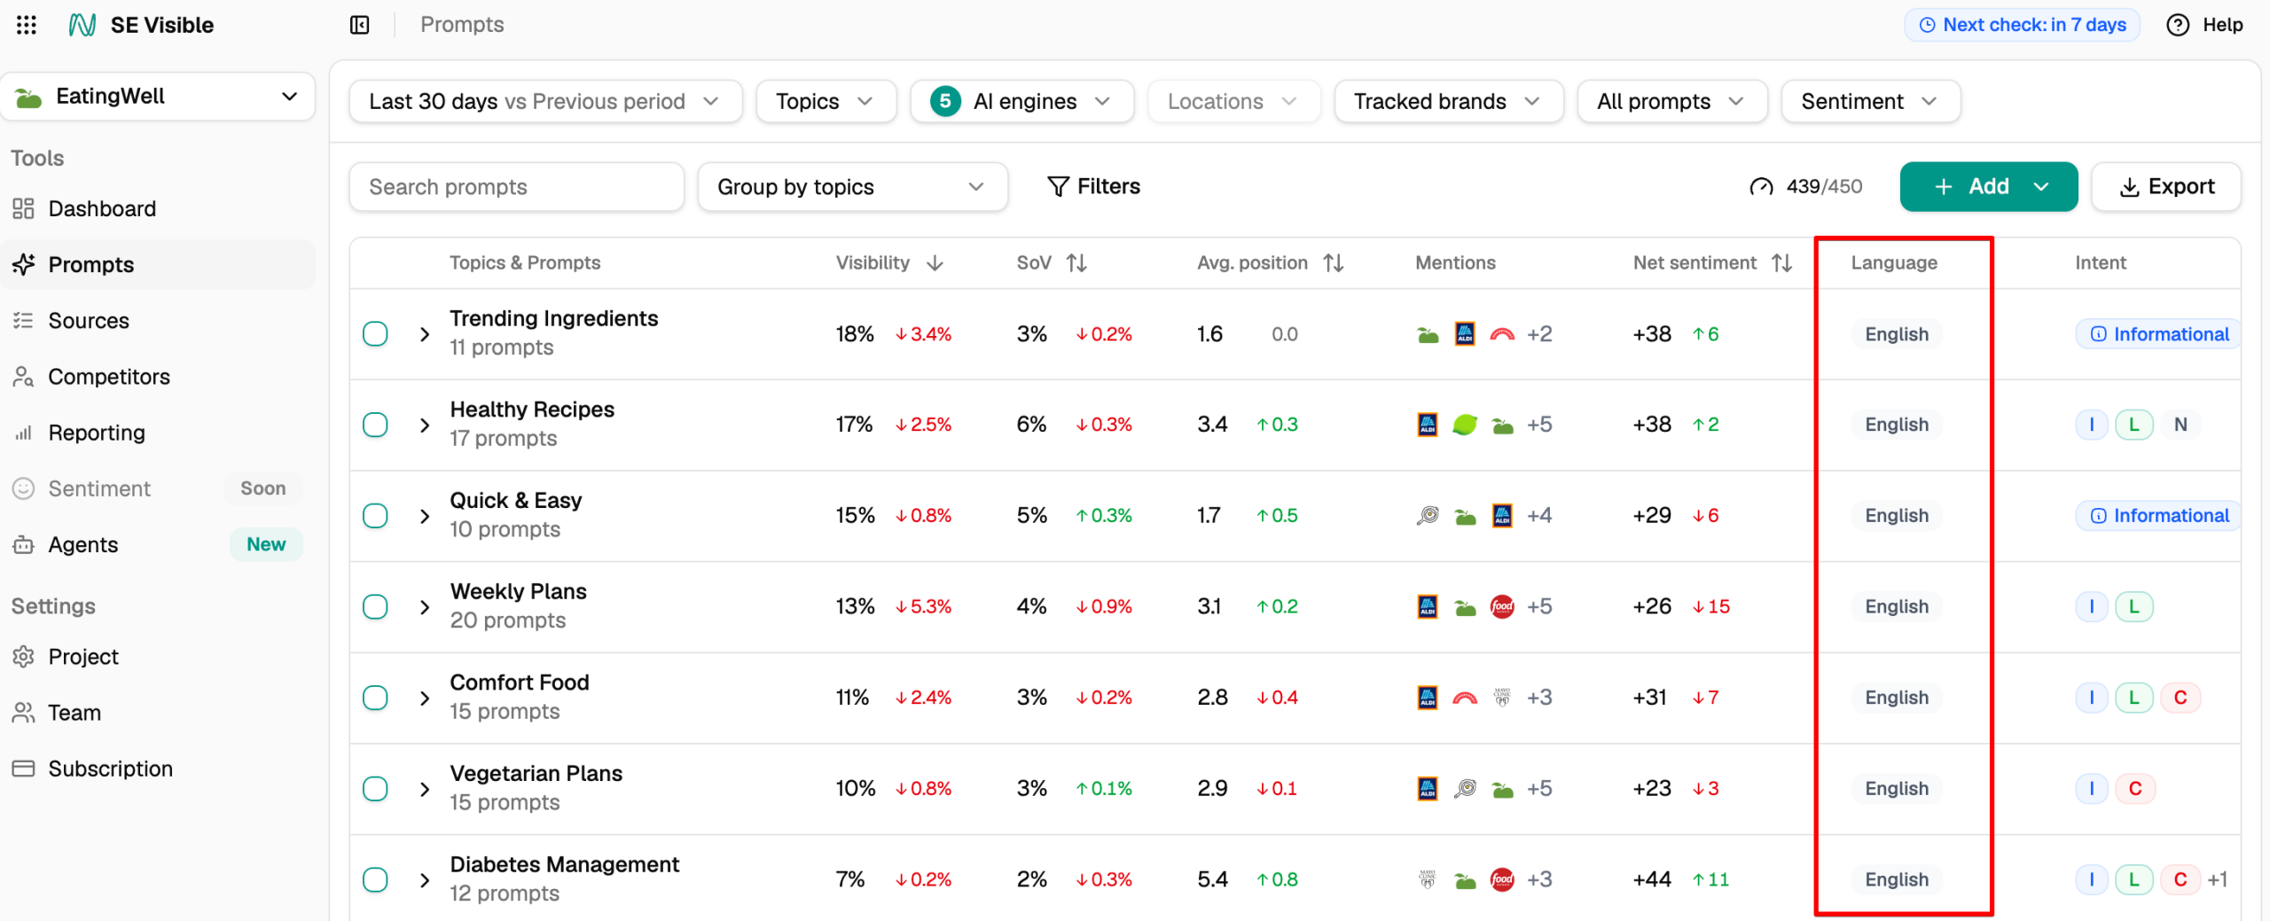Screen dimensions: 2270x921
Task: Open the Sentiment filter dropdown
Action: tap(1870, 102)
